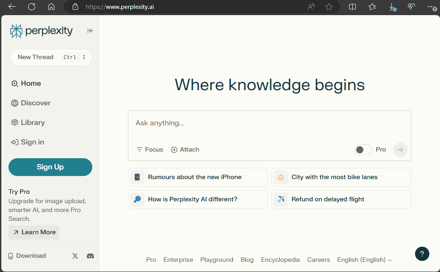Open the Playground footer link
This screenshot has height=272, width=440.
217,260
